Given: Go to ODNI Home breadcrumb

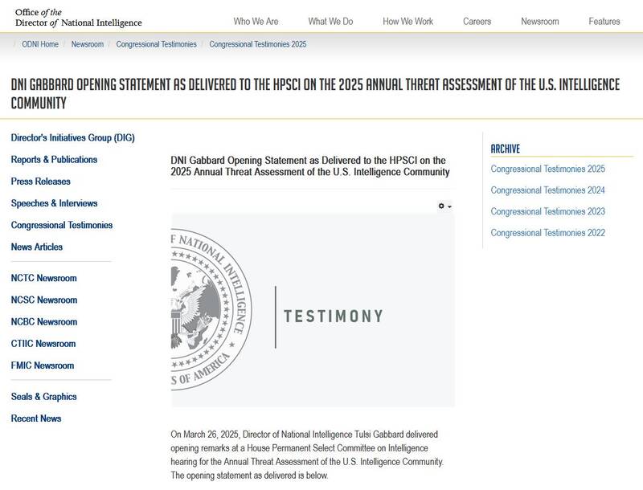Looking at the screenshot, I should 40,44.
